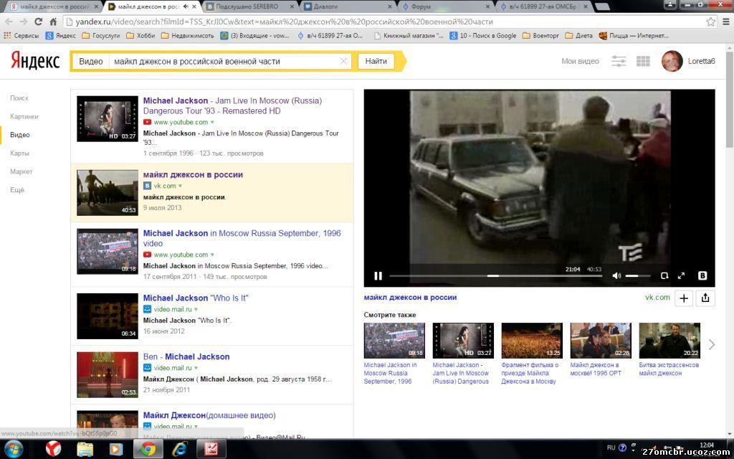Screen dimensions: 734x459
Task: Open Internet Explorer from the taskbar
Action: tap(180, 449)
